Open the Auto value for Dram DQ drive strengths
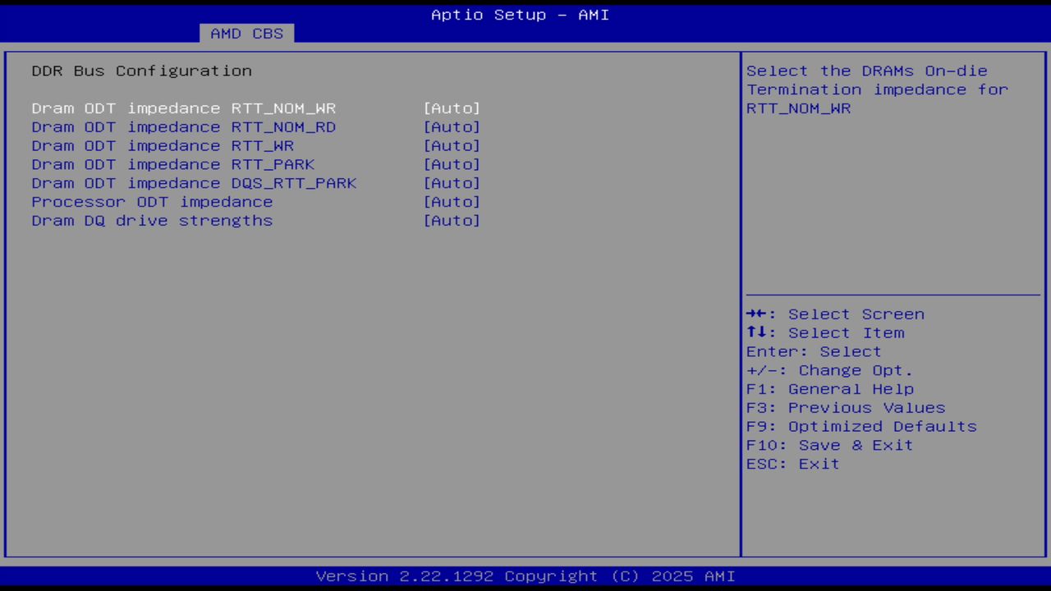1051x591 pixels. click(452, 221)
